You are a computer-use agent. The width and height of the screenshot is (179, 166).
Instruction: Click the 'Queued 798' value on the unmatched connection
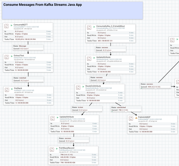coord(123,110)
